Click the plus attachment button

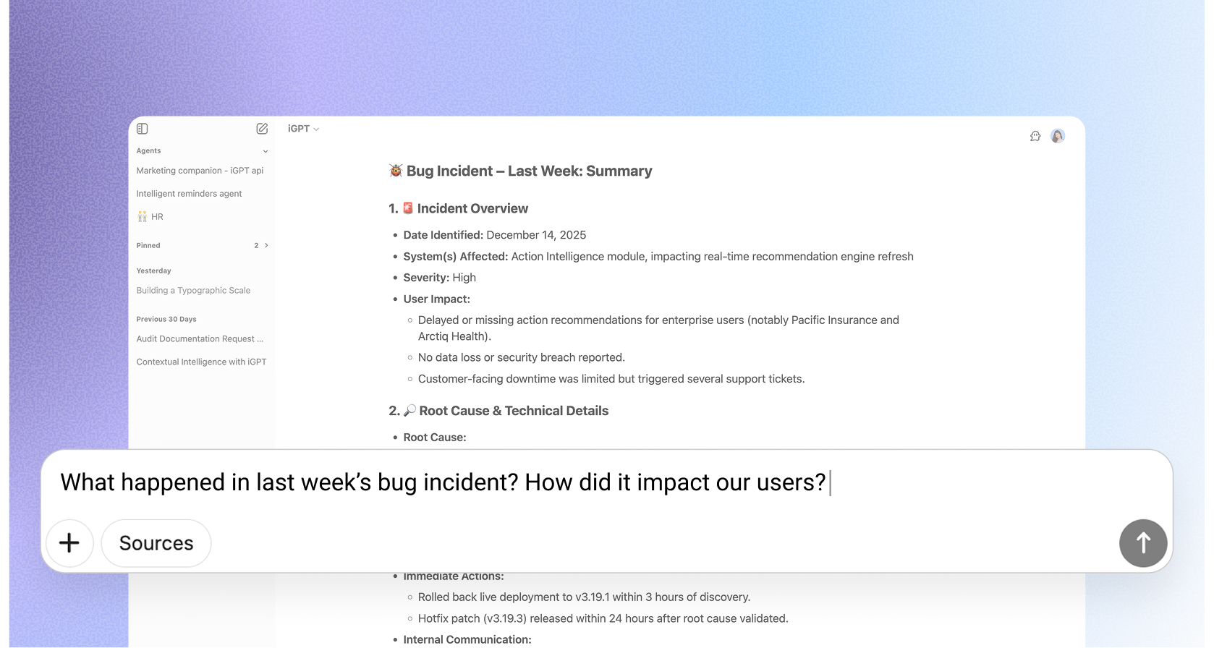pos(69,543)
